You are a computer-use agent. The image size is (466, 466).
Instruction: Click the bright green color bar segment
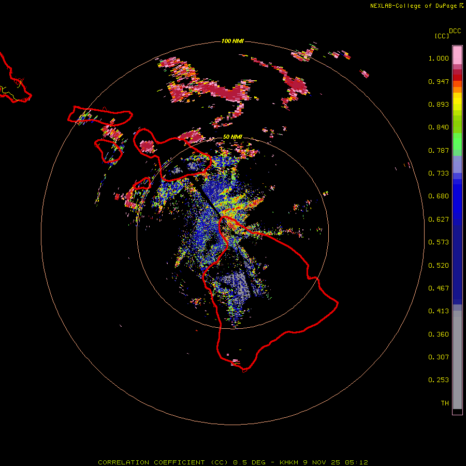457,141
